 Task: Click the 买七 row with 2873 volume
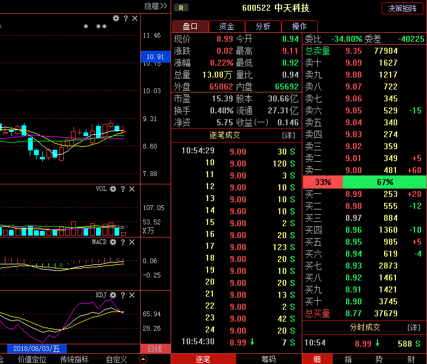pyautogui.click(x=364, y=266)
